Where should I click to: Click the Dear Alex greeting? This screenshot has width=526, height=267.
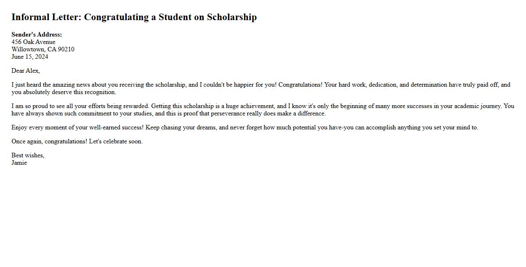[x=26, y=71]
